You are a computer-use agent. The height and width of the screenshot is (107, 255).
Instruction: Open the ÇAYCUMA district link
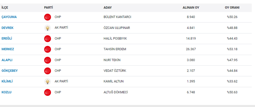tap(9, 17)
